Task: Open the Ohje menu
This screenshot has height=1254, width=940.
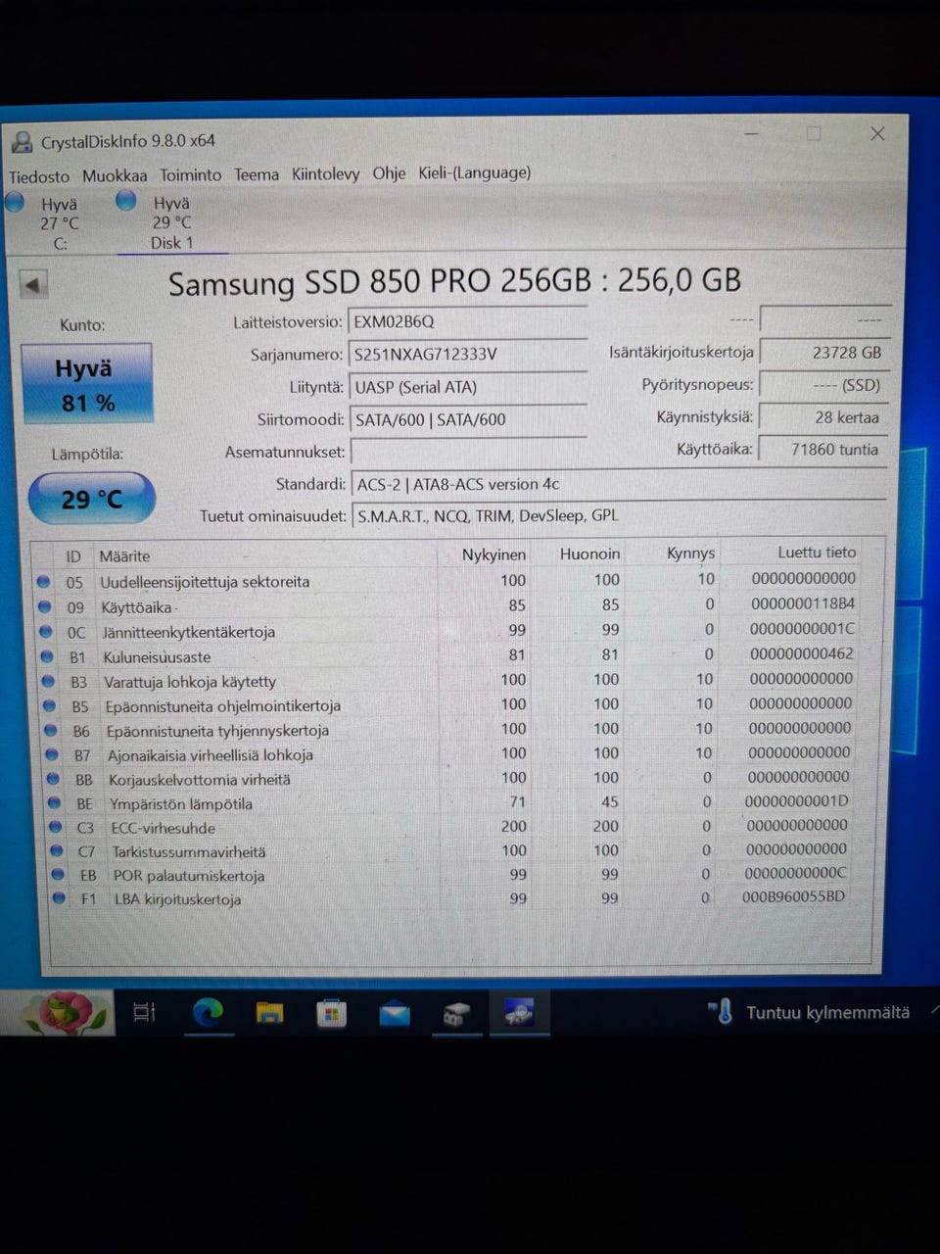Action: pos(389,172)
